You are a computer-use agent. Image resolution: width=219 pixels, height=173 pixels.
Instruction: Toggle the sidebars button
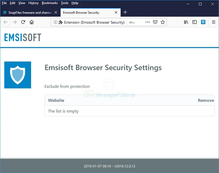point(195,22)
